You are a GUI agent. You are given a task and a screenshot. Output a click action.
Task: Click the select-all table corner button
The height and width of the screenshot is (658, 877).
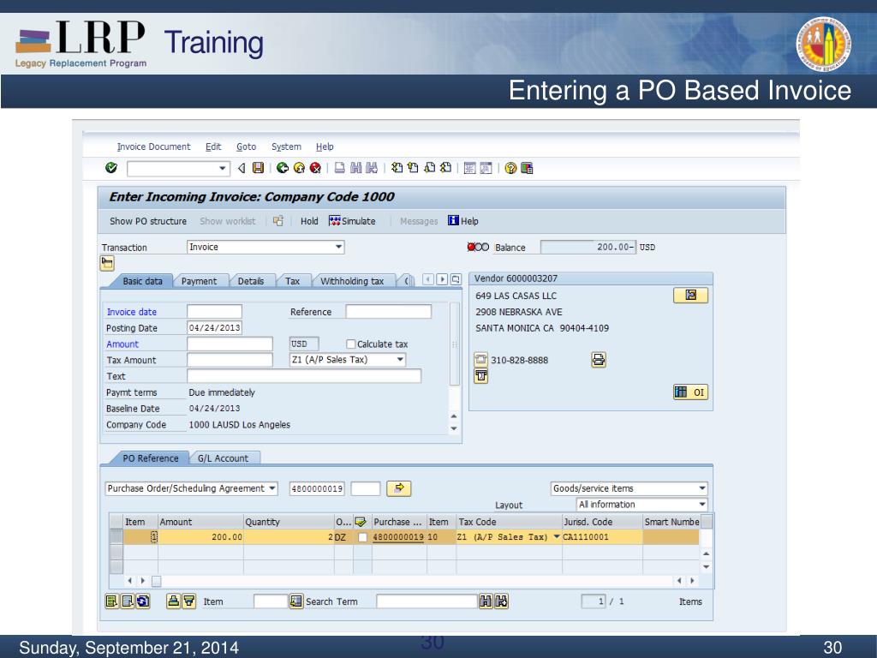116,522
